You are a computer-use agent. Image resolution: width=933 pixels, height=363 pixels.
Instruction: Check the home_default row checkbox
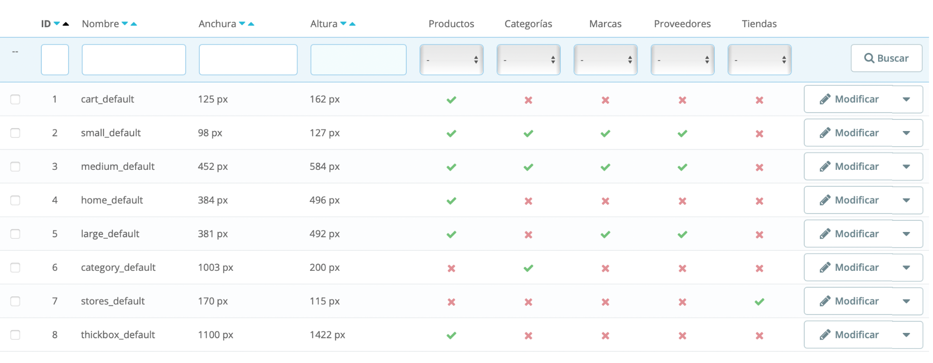pos(16,200)
